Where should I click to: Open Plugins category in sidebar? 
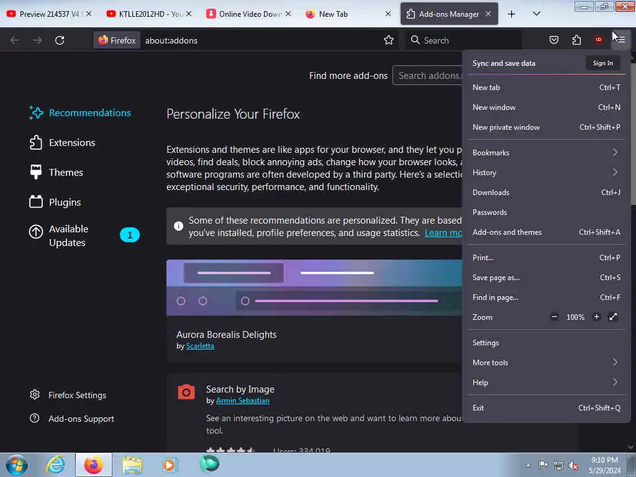[x=55, y=202]
